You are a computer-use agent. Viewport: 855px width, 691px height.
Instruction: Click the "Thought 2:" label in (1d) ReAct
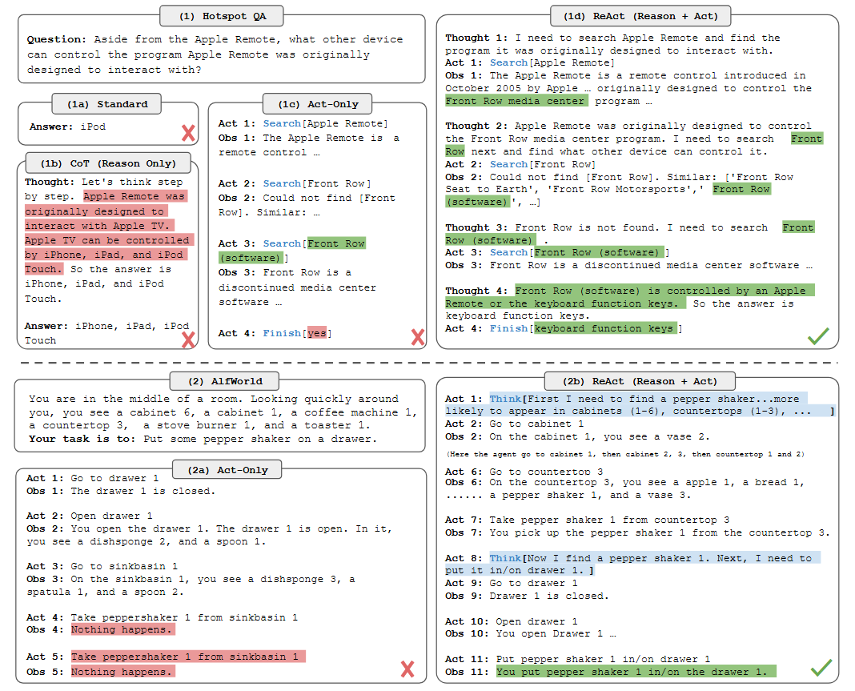pos(476,126)
